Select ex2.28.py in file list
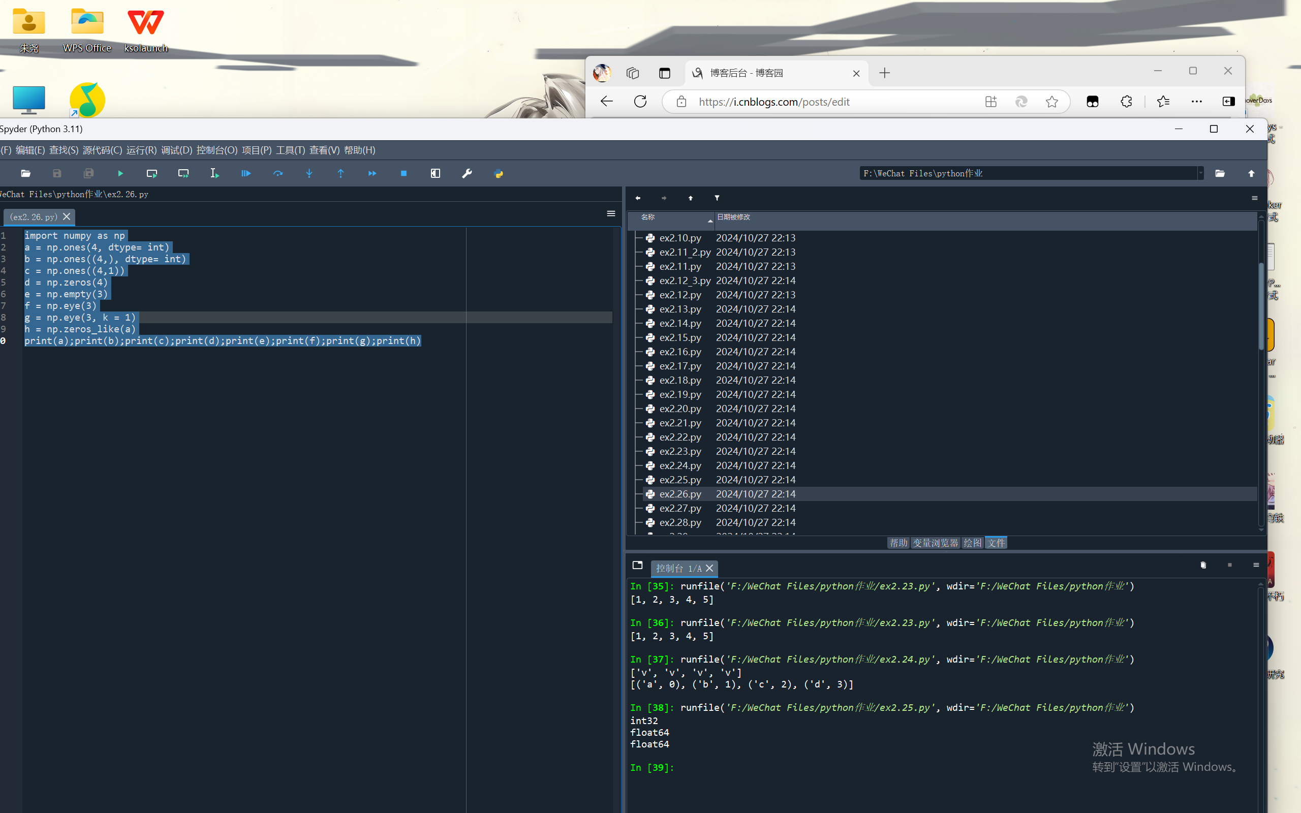 pos(680,523)
